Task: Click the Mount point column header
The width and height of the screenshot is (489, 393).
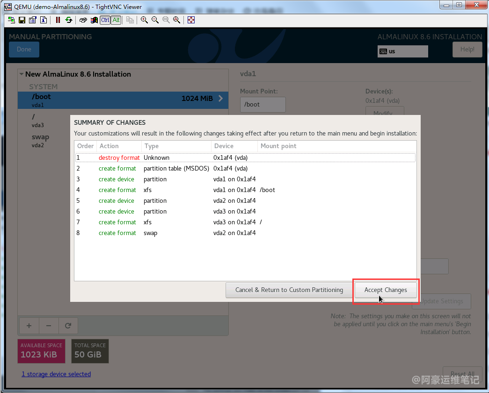Action: pyautogui.click(x=337, y=146)
